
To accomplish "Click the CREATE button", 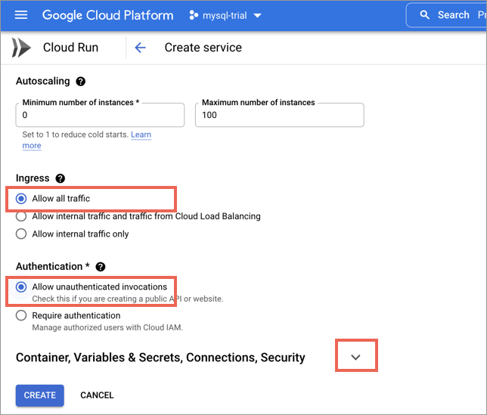I will pyautogui.click(x=40, y=395).
